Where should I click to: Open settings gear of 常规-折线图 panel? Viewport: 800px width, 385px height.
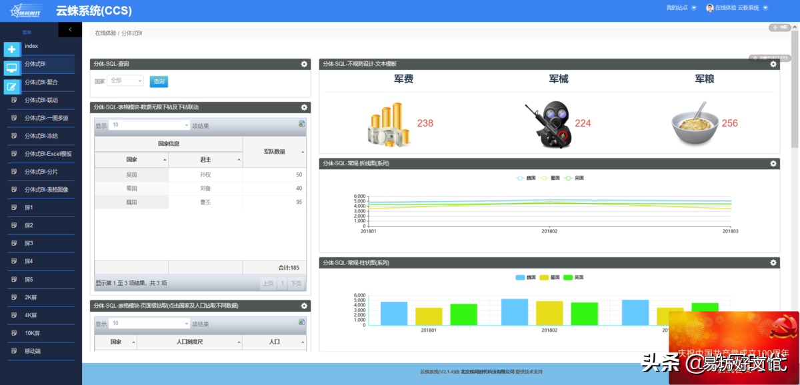pos(773,163)
